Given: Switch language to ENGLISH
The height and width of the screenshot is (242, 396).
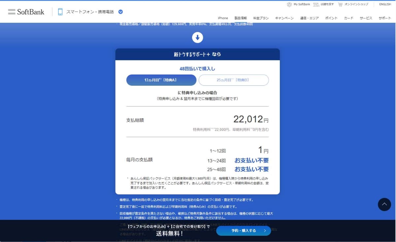Looking at the screenshot, I should (385, 4).
